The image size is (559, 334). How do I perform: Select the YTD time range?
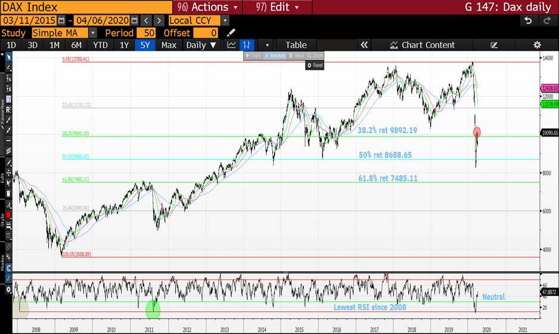(100, 45)
